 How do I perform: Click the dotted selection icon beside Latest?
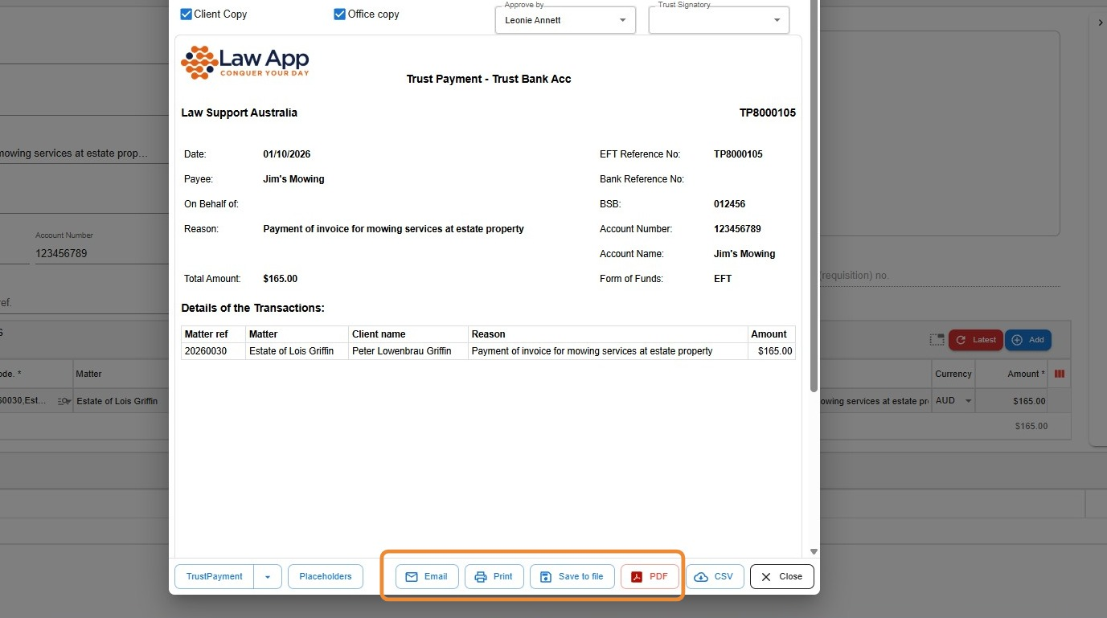point(937,340)
